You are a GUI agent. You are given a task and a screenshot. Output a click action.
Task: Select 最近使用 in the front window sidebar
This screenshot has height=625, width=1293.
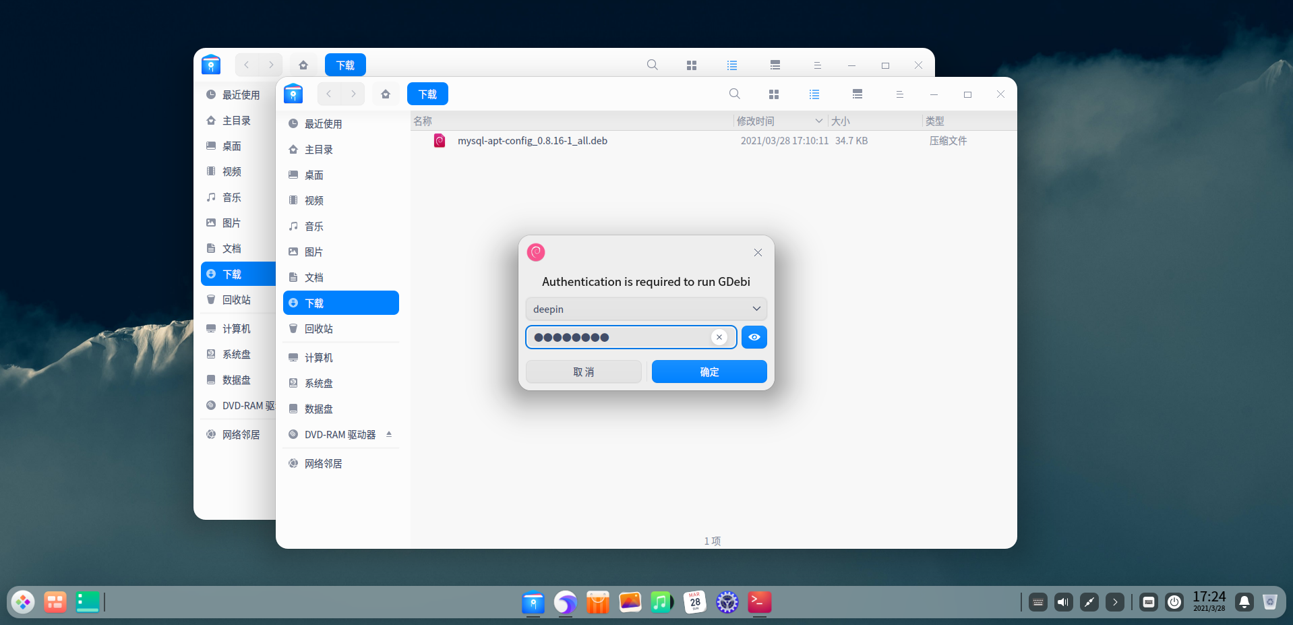(x=341, y=123)
